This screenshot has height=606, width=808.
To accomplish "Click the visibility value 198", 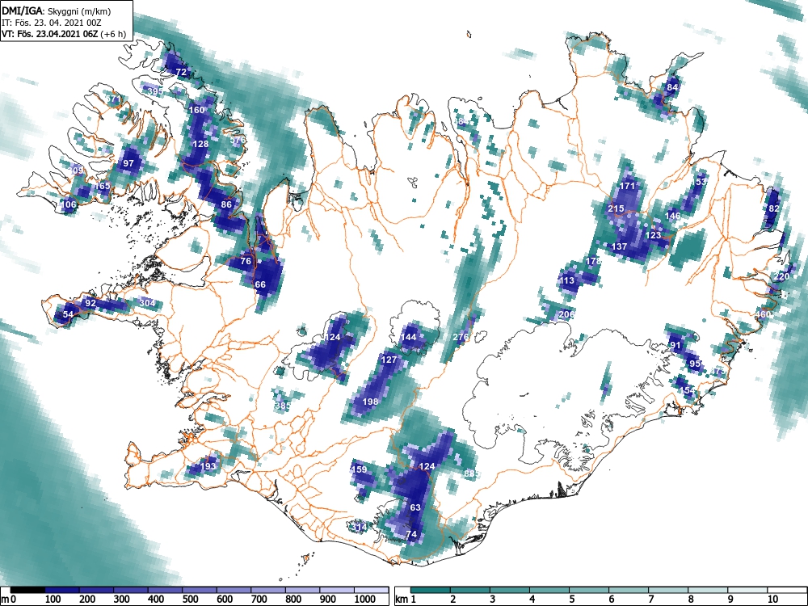I will click(x=370, y=402).
